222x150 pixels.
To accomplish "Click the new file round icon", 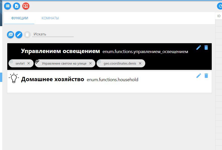I will [x=17, y=6].
